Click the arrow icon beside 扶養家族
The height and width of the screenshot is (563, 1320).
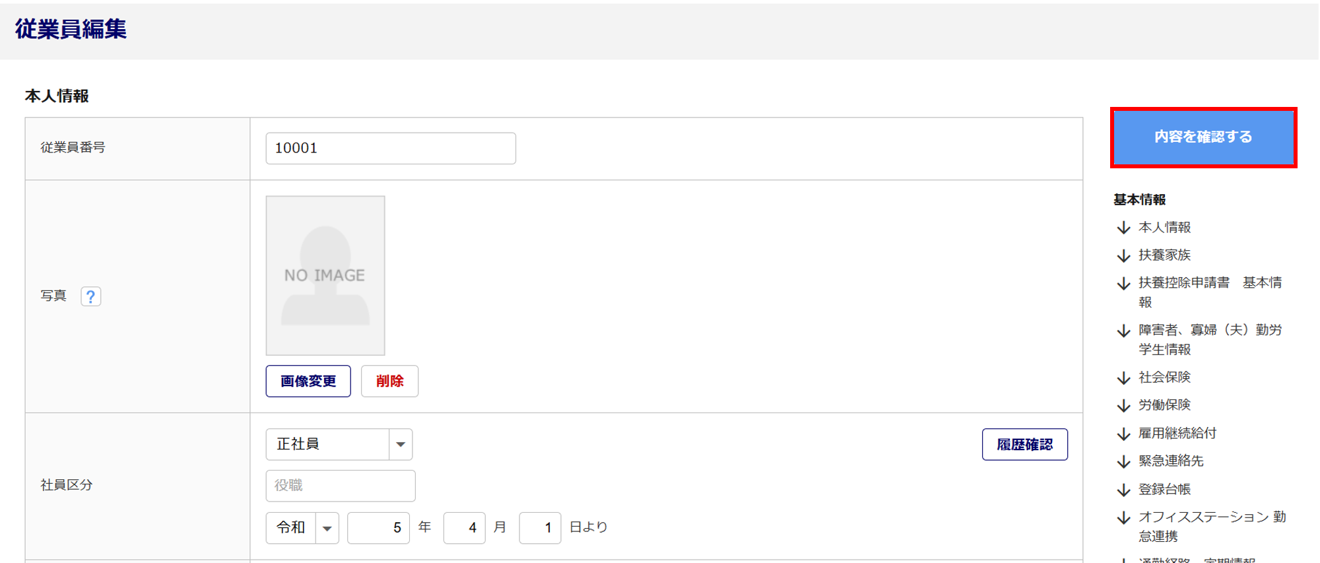tap(1123, 255)
